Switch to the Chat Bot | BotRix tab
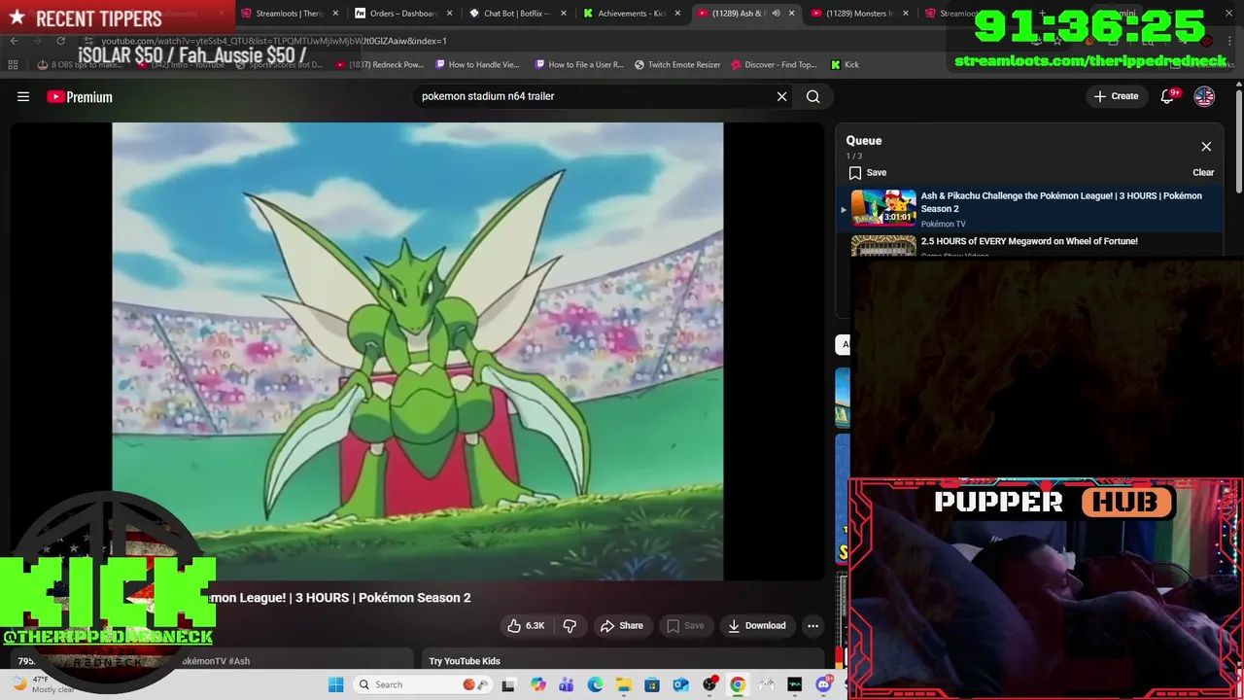The image size is (1244, 700). pyautogui.click(x=515, y=14)
